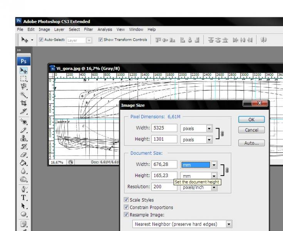Click Distribute Vertical Centers icon
The height and width of the screenshot is (231, 283).
tap(218, 40)
